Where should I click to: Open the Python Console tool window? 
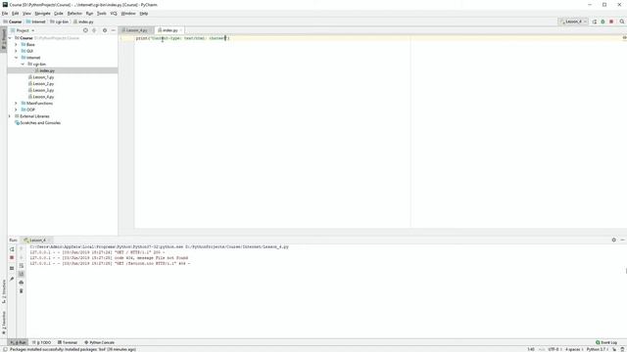coord(100,342)
